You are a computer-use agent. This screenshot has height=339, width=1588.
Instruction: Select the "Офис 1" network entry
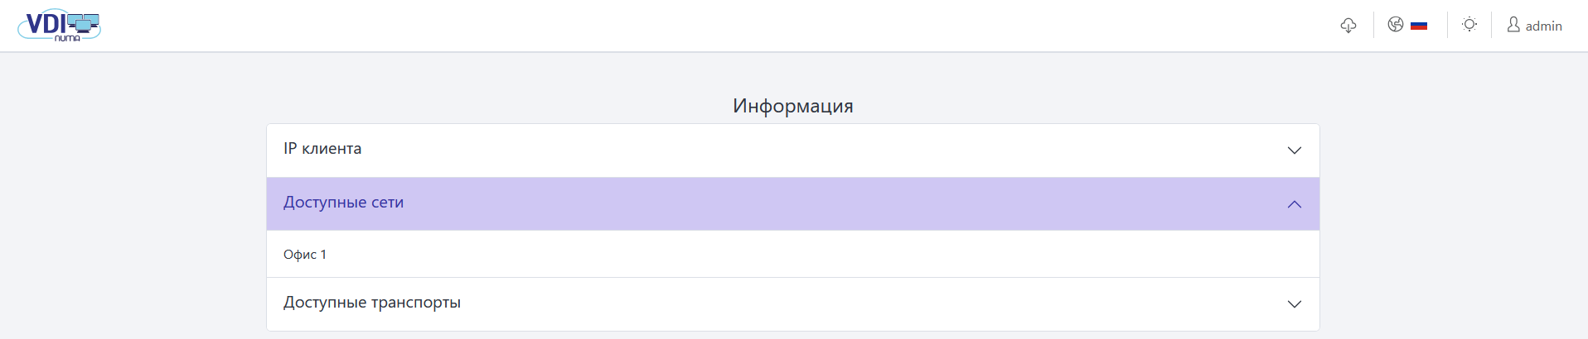[305, 255]
